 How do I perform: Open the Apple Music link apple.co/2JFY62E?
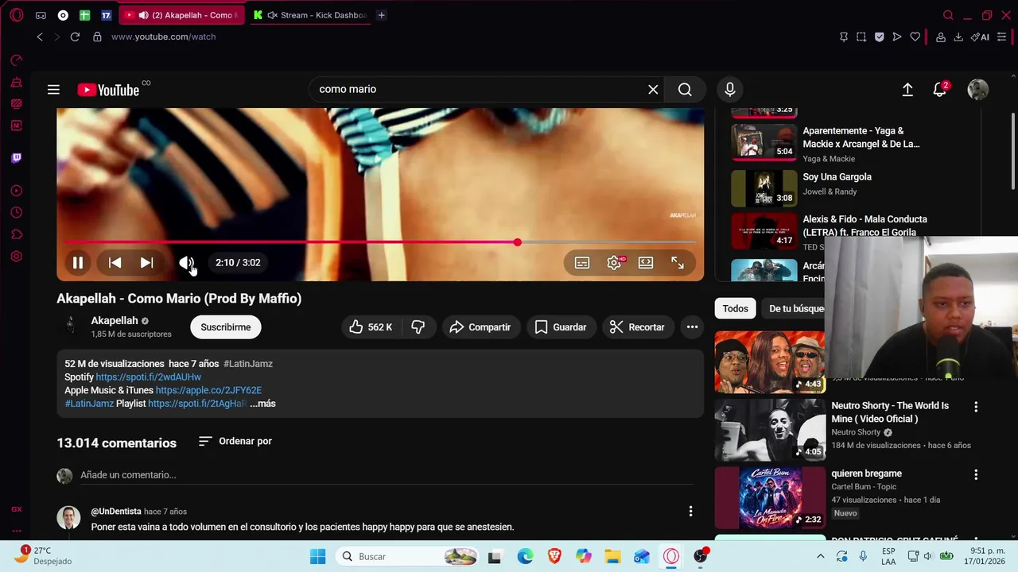[x=208, y=391]
